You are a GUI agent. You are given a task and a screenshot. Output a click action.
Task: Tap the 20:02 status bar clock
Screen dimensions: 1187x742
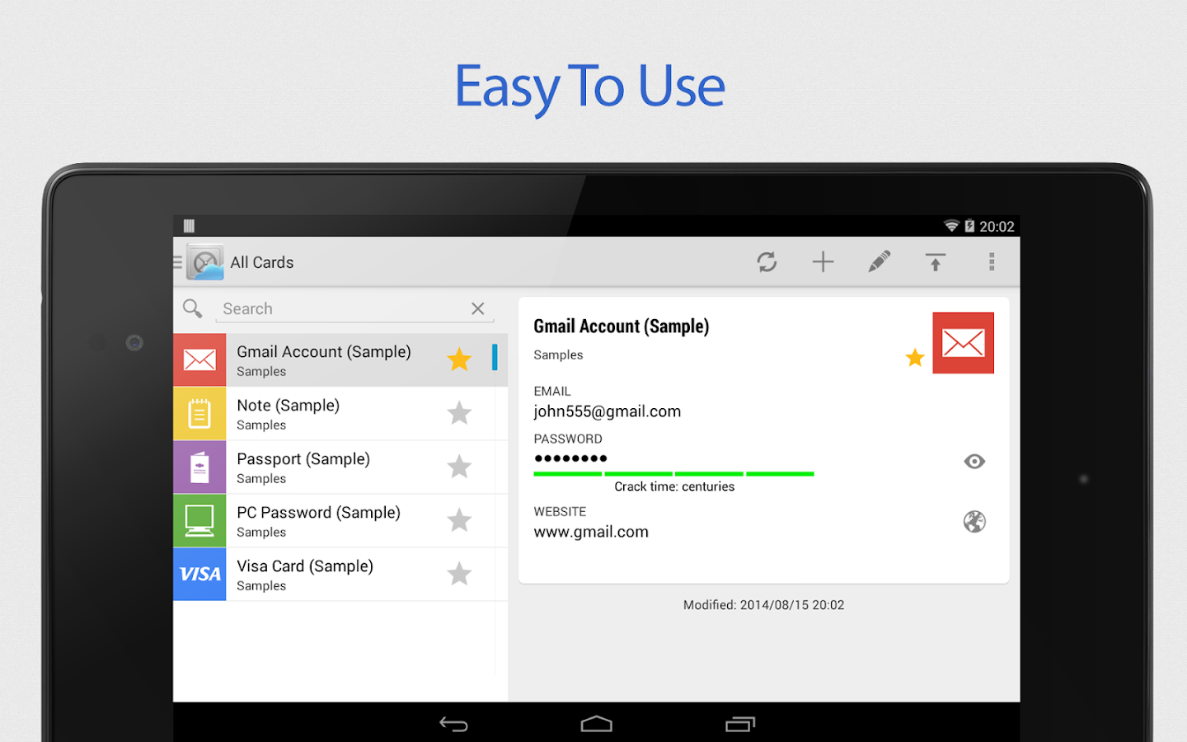tap(997, 227)
